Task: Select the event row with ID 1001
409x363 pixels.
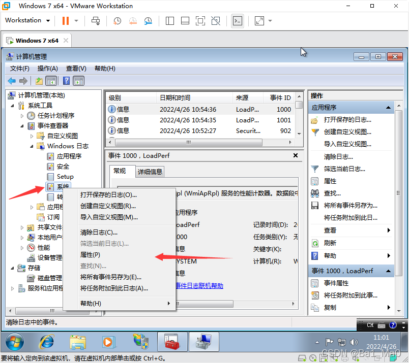Action: coord(200,120)
